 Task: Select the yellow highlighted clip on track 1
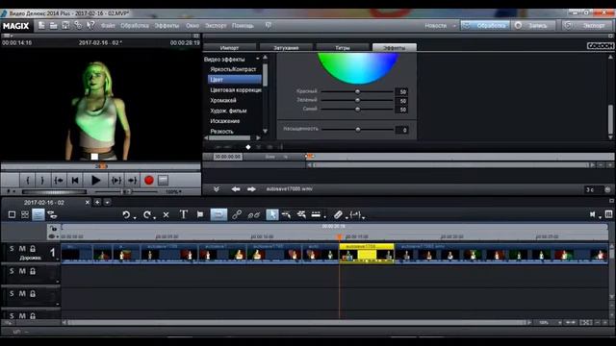[367, 254]
